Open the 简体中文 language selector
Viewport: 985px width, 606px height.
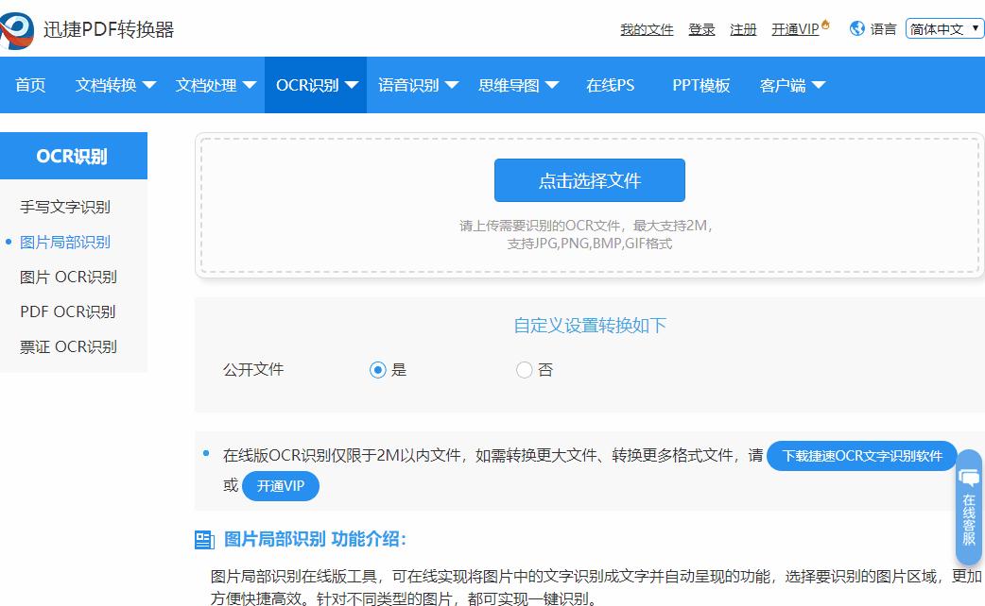tap(942, 28)
